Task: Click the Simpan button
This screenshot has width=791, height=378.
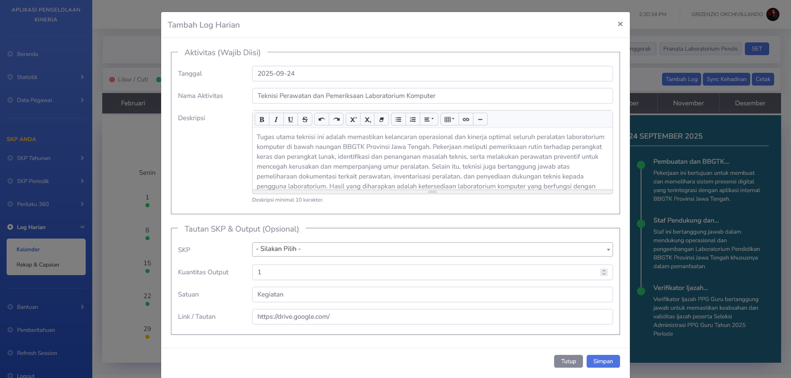Action: (x=603, y=361)
